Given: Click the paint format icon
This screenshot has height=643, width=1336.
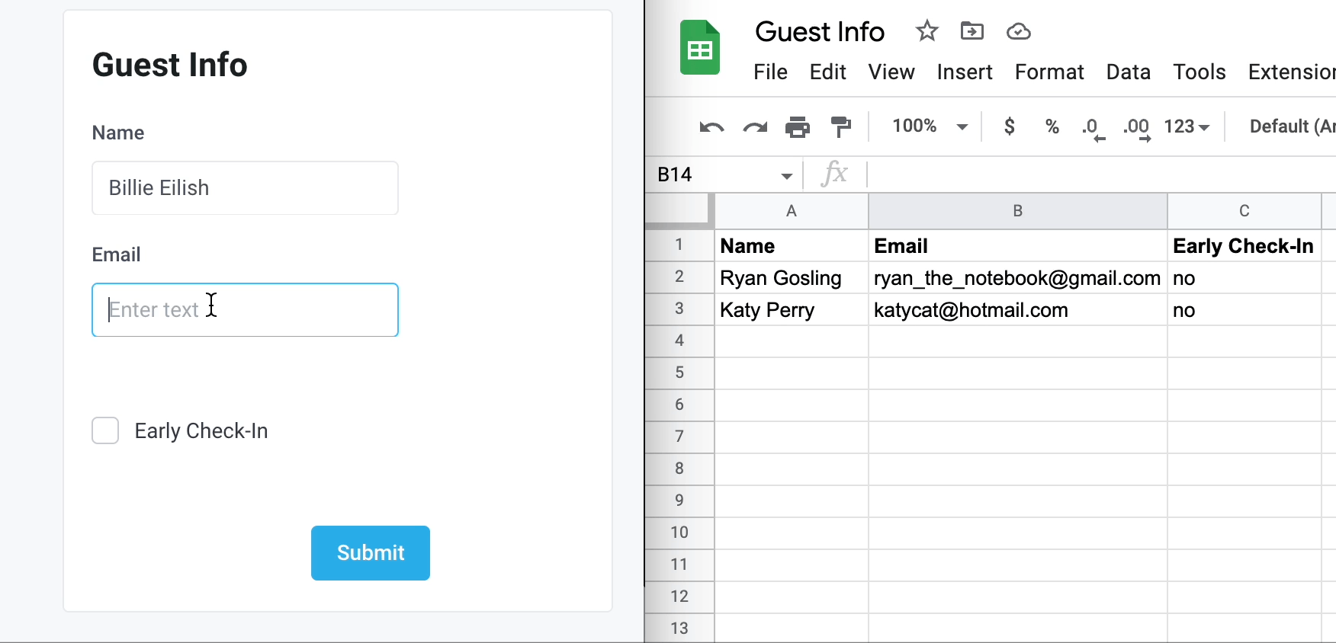Looking at the screenshot, I should pyautogui.click(x=841, y=126).
